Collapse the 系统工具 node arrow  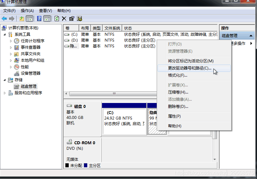pos(5,34)
